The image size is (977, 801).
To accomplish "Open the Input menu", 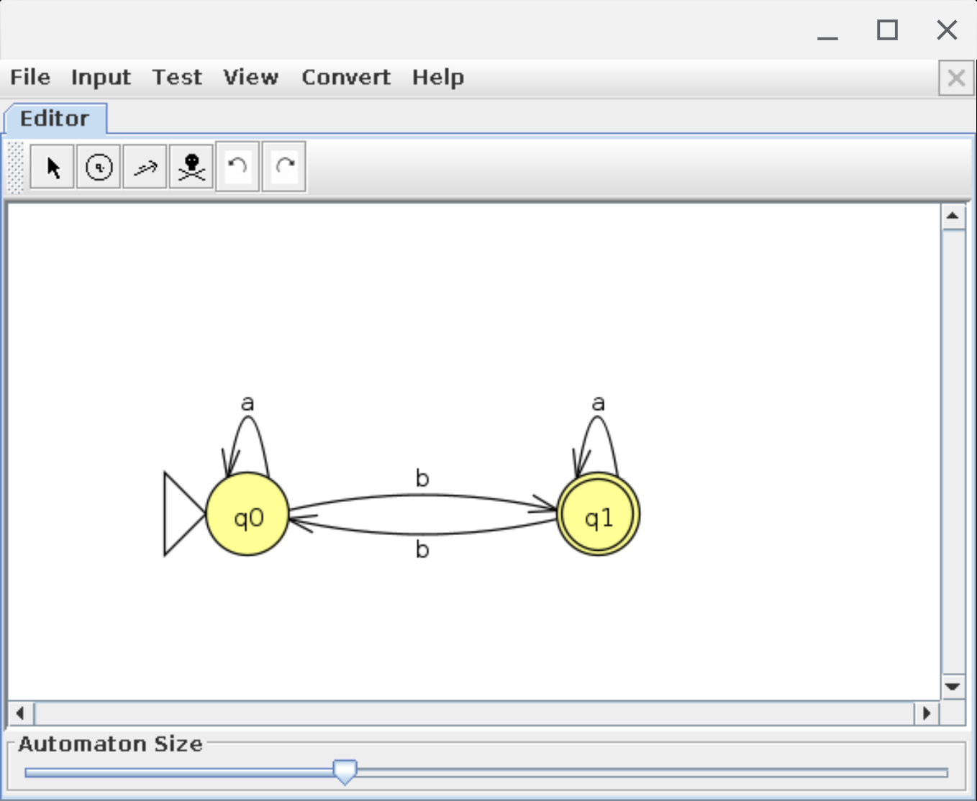I will coord(101,78).
